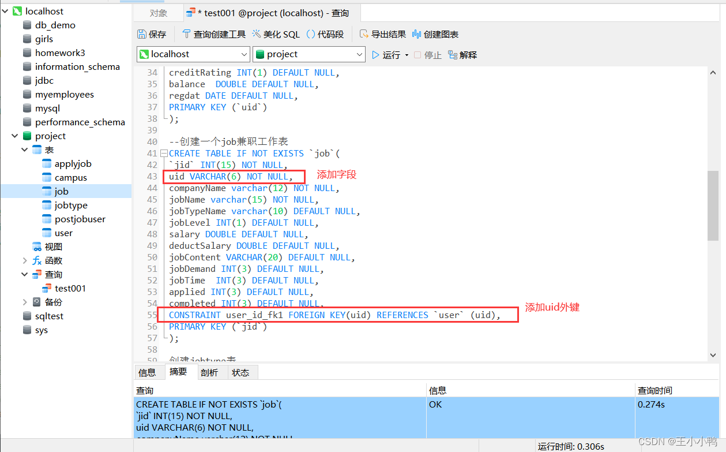Click the Create Chart icon
The image size is (726, 452).
tap(417, 35)
